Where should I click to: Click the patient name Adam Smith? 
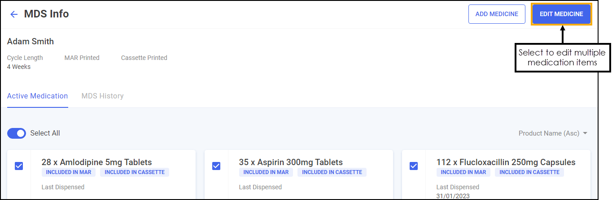click(31, 42)
